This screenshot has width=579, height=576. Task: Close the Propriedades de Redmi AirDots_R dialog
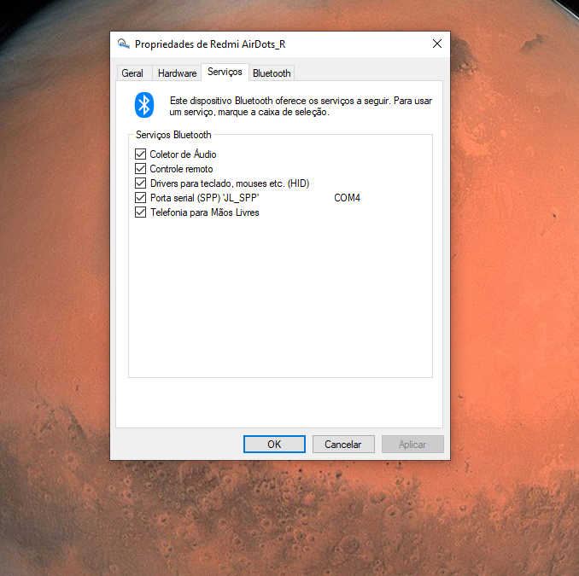[x=437, y=44]
